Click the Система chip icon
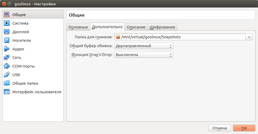This screenshot has width=258, height=134. pos(7,23)
